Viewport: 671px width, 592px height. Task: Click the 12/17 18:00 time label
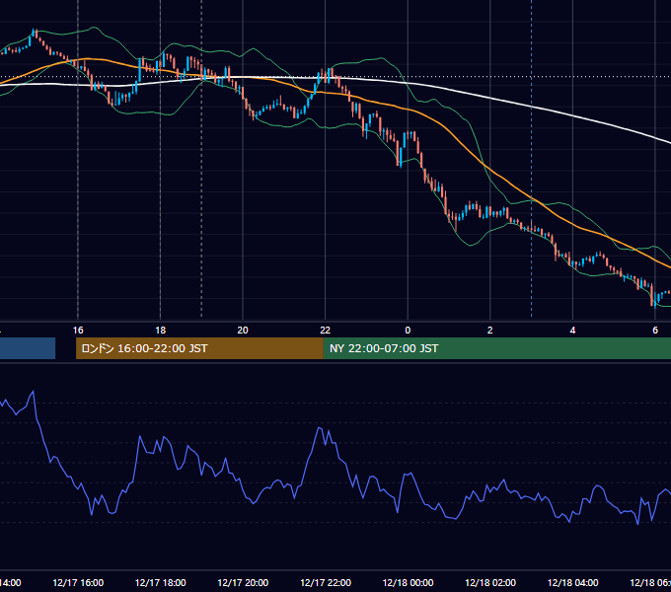tap(161, 583)
